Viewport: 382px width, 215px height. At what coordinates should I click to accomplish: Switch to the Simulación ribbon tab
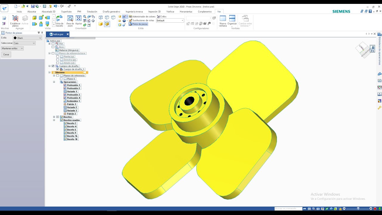tap(92, 12)
